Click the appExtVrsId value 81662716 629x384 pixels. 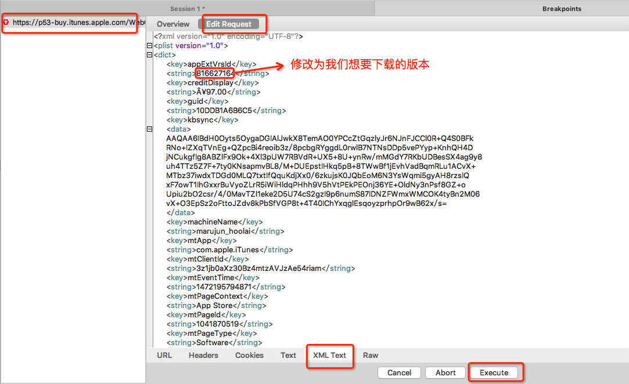pos(215,74)
